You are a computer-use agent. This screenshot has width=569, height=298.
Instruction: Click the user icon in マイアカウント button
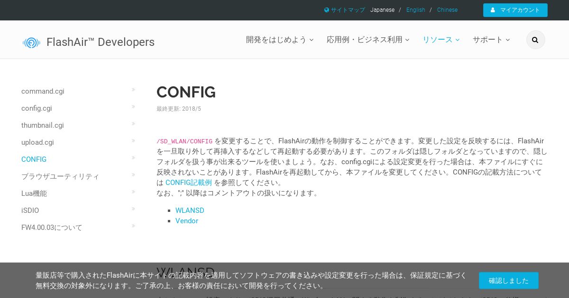pos(493,10)
